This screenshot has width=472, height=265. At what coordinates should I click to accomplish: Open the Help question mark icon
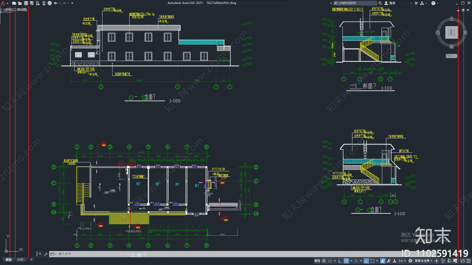click(433, 3)
